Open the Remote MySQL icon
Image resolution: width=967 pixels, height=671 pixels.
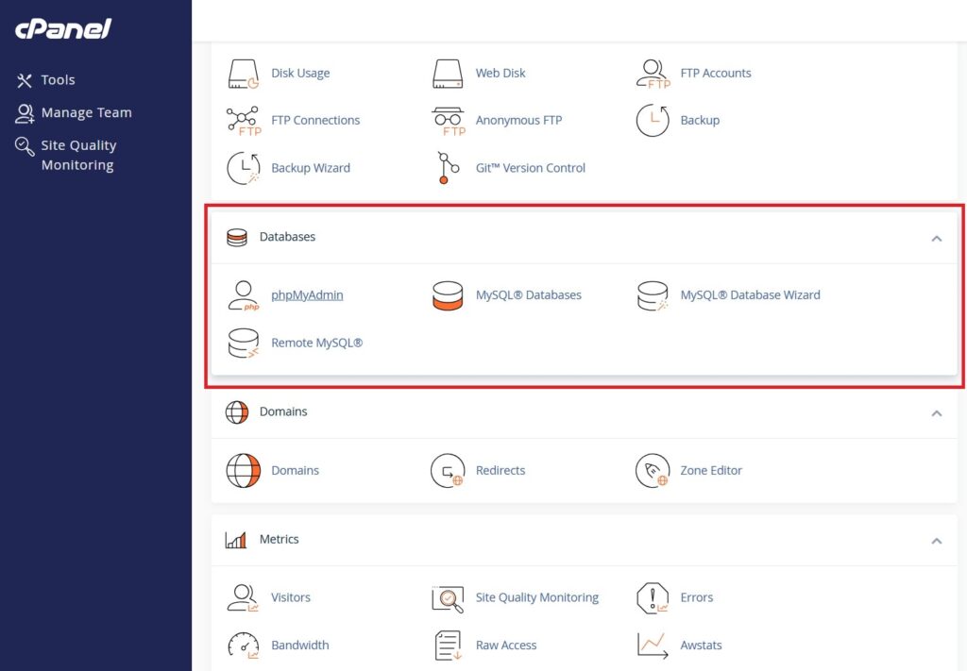244,343
